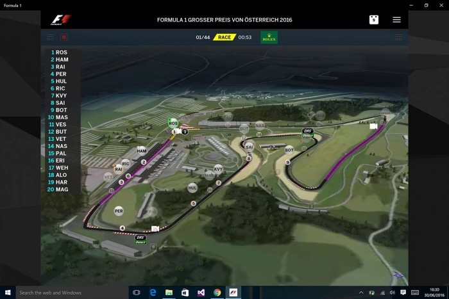
Task: Open File Explorer from the taskbar
Action: pos(169,293)
